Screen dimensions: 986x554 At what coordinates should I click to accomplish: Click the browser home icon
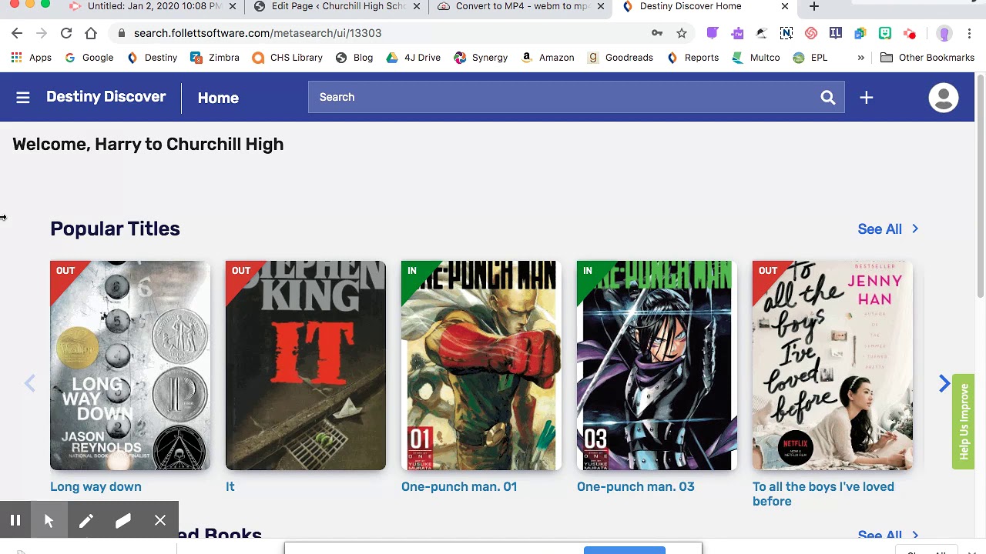point(91,33)
